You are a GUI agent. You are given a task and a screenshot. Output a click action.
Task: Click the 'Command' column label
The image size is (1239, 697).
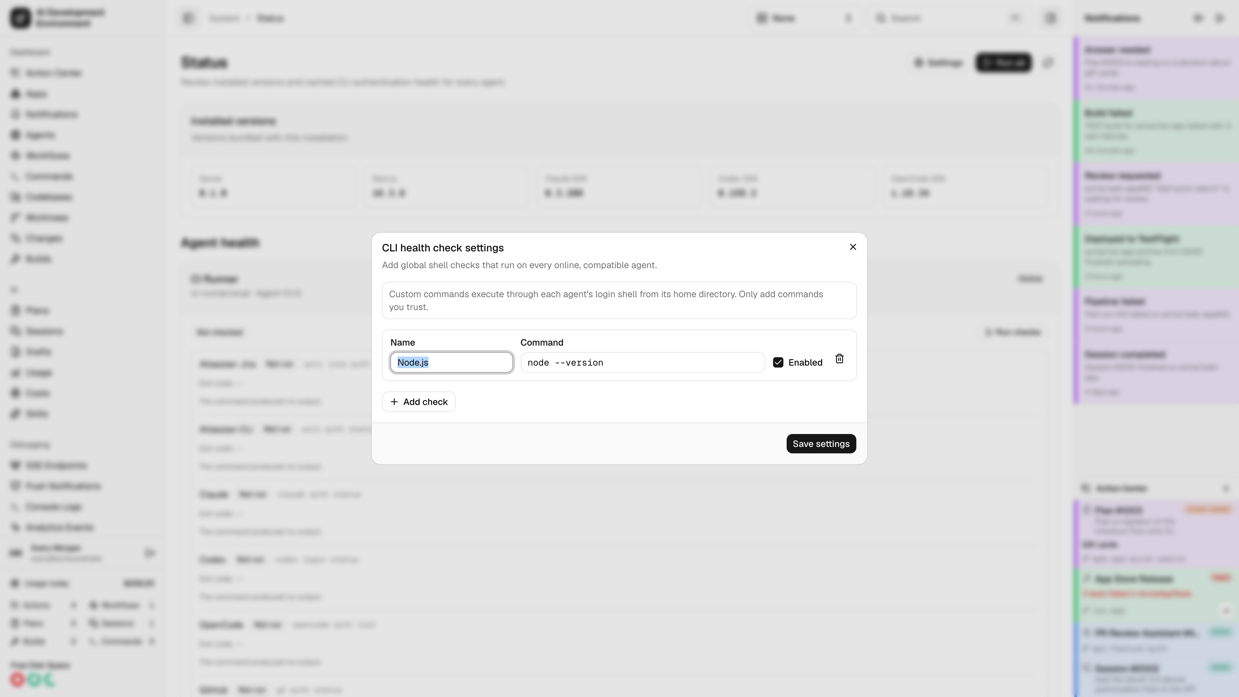pyautogui.click(x=542, y=342)
